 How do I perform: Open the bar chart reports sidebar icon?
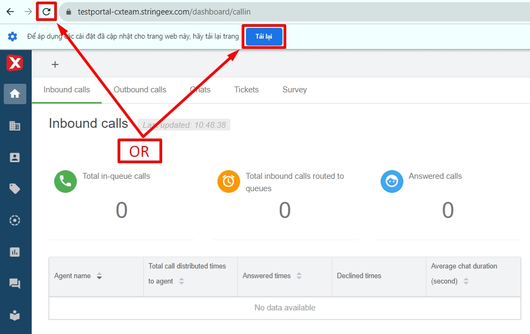point(15,252)
